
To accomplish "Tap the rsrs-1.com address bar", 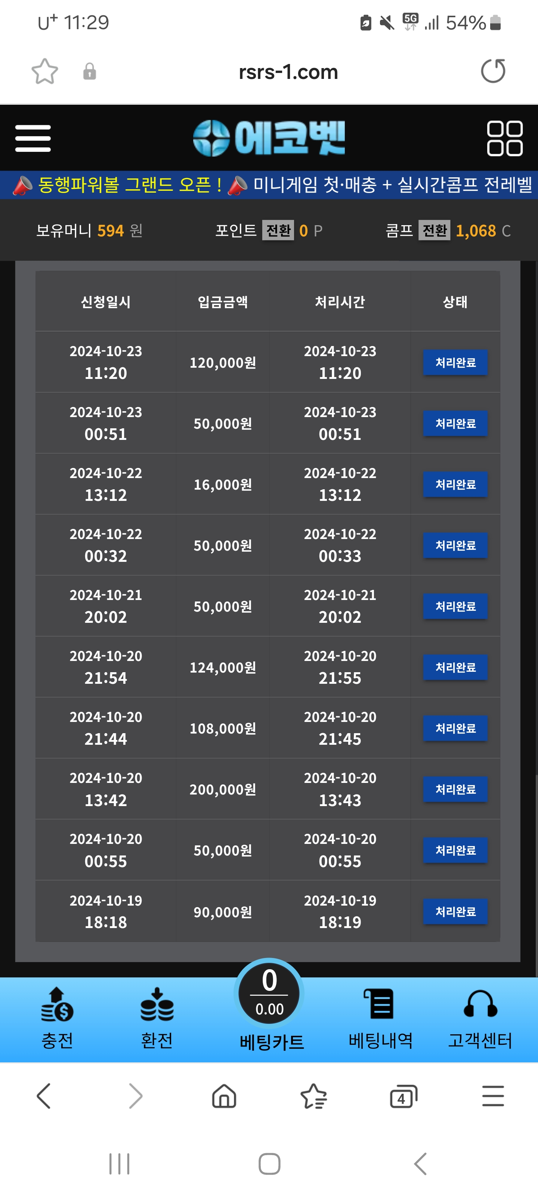I will pyautogui.click(x=288, y=72).
